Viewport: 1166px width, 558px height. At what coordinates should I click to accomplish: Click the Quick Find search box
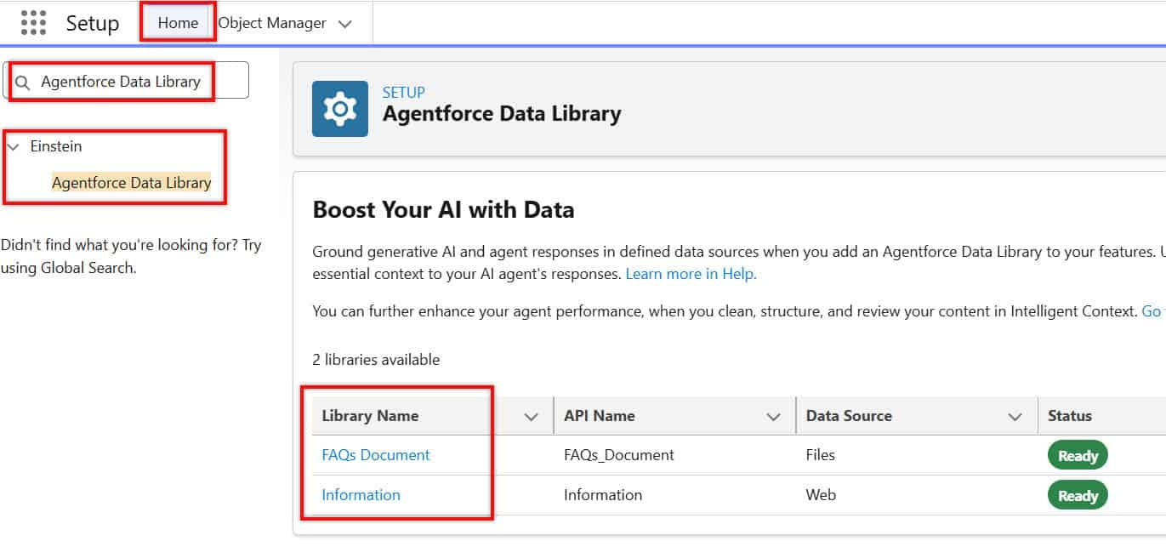coord(119,80)
